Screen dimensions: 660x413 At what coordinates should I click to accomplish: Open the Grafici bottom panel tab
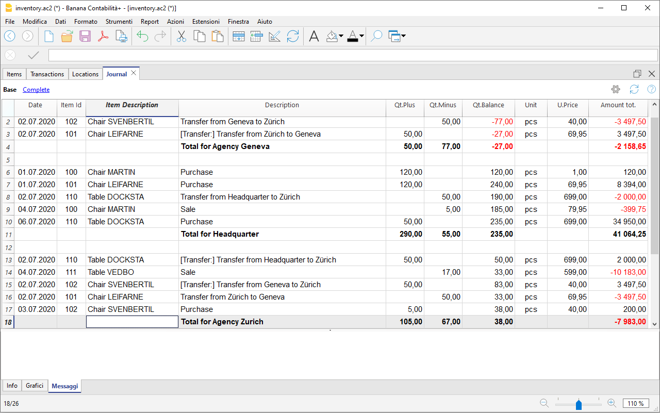tap(35, 386)
